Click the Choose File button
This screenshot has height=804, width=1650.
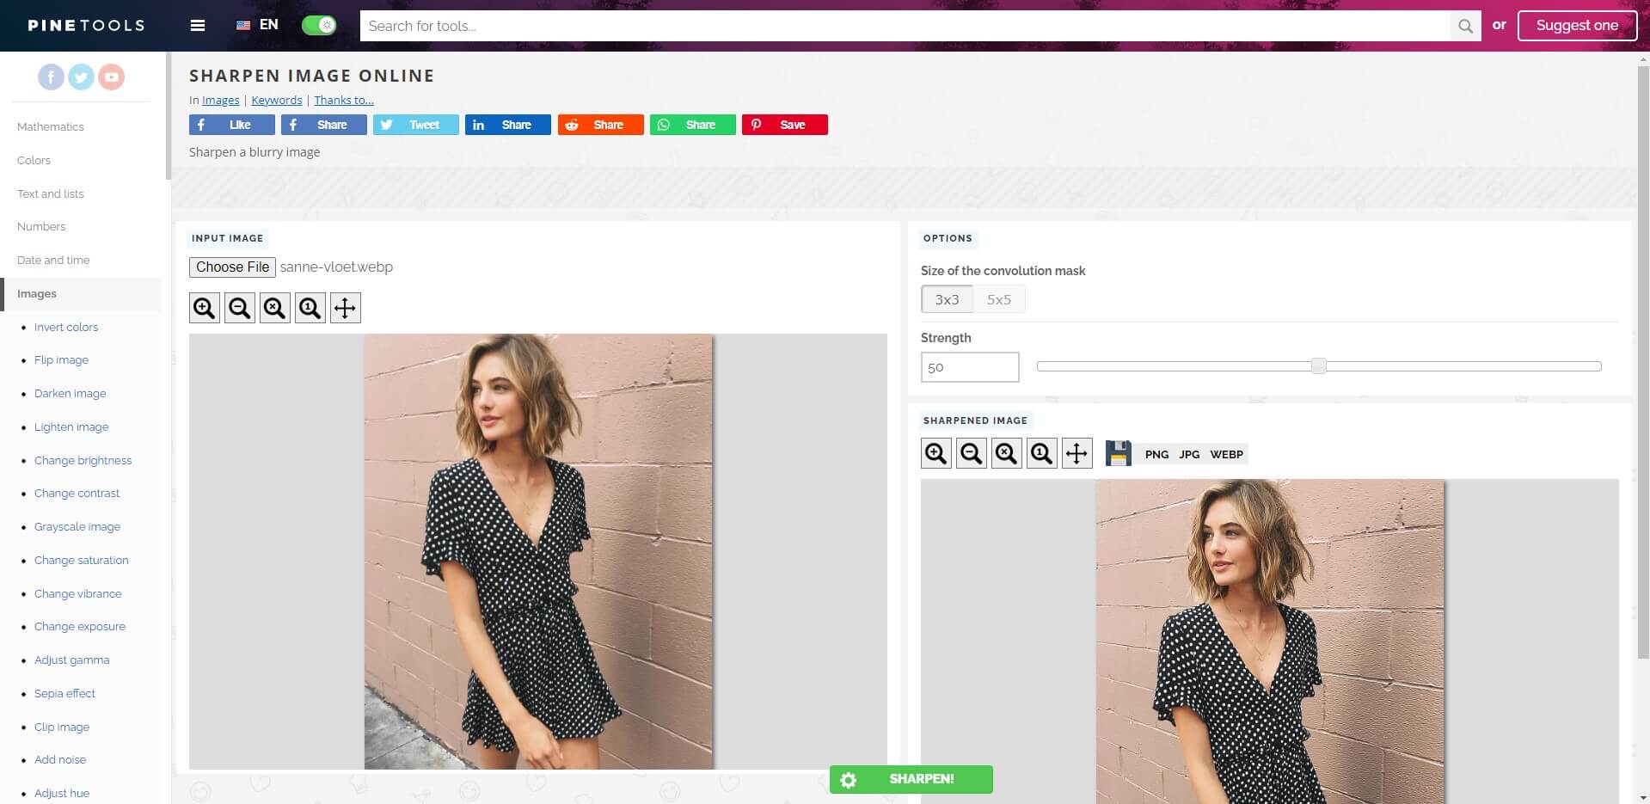tap(232, 267)
